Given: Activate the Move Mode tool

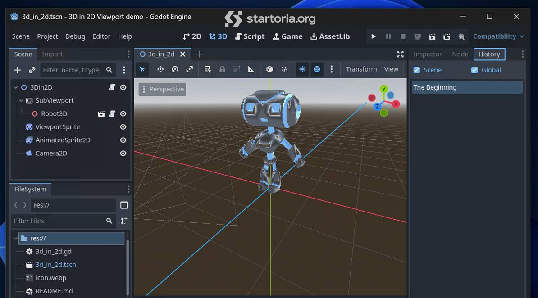Looking at the screenshot, I should [160, 69].
